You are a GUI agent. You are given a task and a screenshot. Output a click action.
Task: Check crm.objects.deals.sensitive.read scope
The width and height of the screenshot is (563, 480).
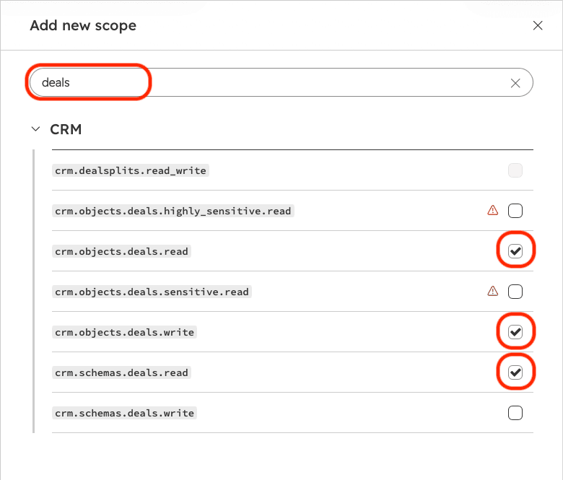[515, 292]
